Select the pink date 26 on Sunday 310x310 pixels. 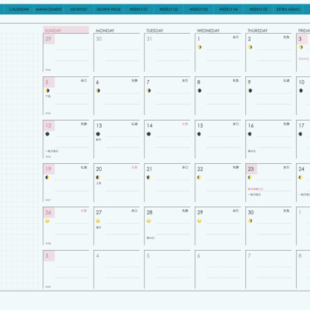49,212
